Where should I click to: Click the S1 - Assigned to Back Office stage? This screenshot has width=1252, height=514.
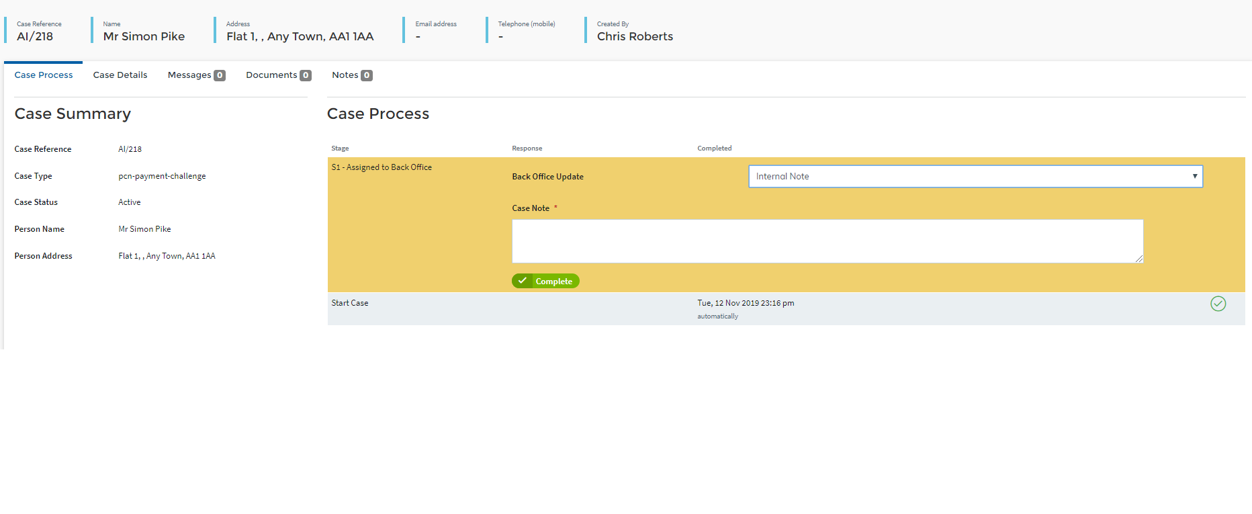pos(382,167)
